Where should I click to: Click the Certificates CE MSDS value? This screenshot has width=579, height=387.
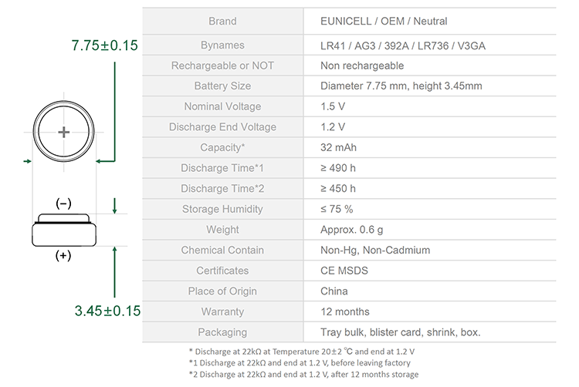coord(344,271)
